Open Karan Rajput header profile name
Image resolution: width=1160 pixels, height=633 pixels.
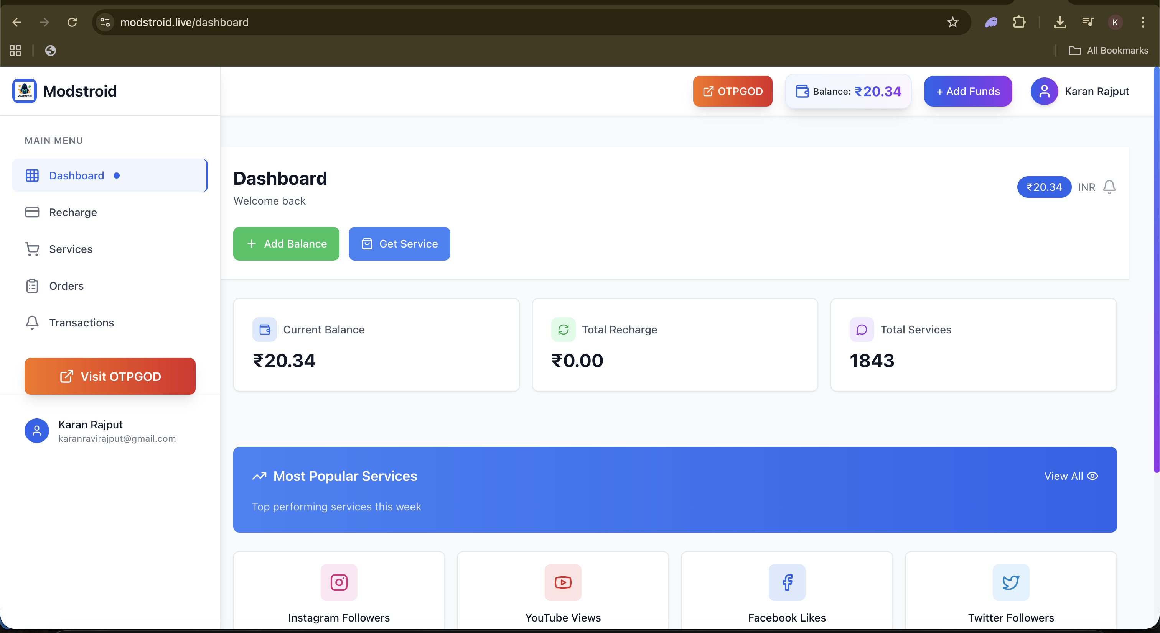[1096, 91]
